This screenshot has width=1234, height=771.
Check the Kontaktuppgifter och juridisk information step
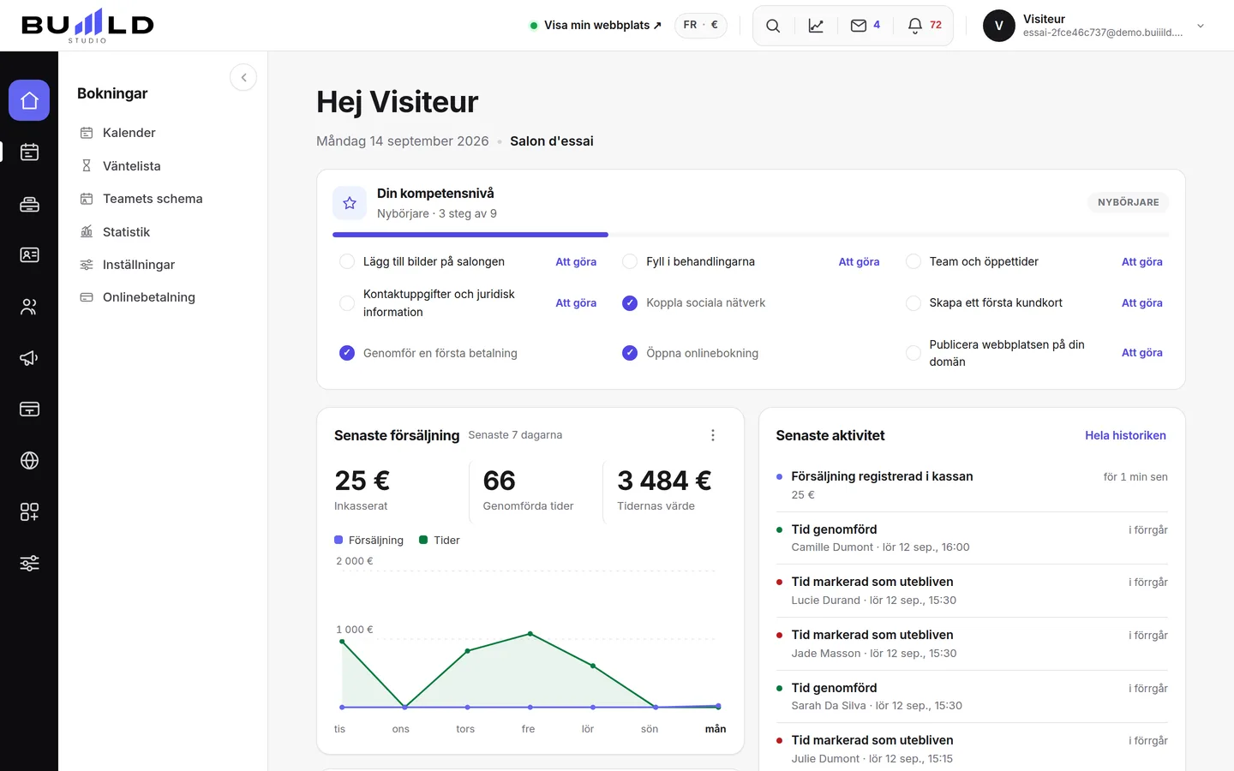[x=347, y=303]
